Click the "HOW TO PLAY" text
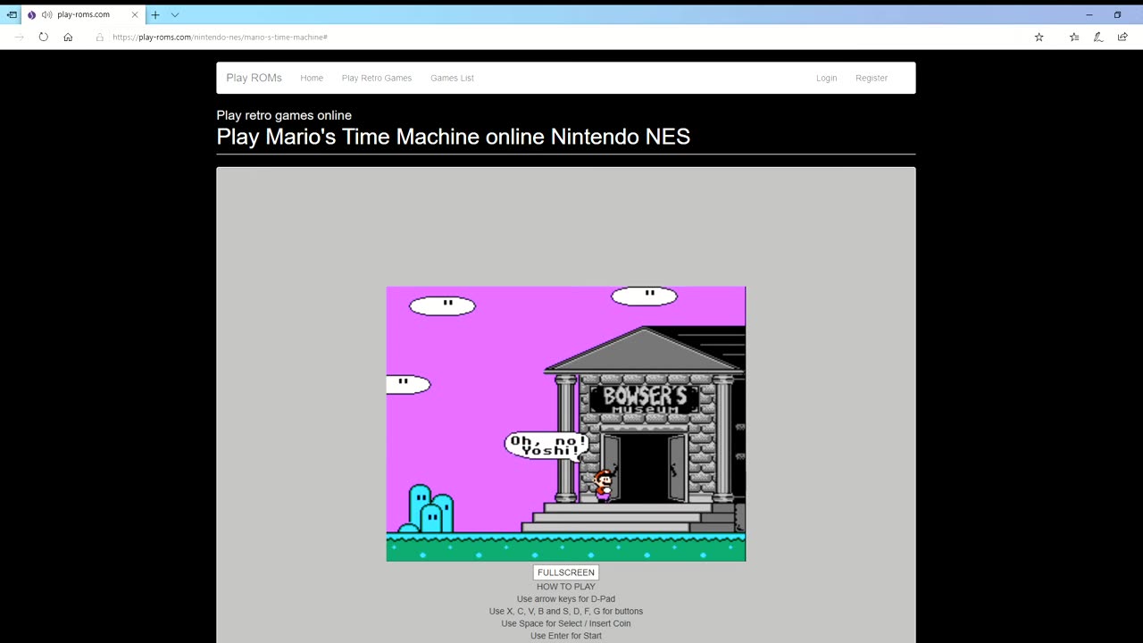 coord(566,587)
